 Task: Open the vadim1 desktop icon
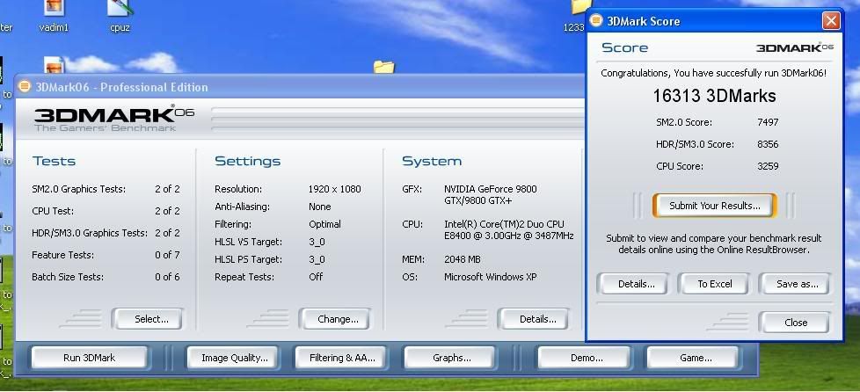pyautogui.click(x=54, y=10)
